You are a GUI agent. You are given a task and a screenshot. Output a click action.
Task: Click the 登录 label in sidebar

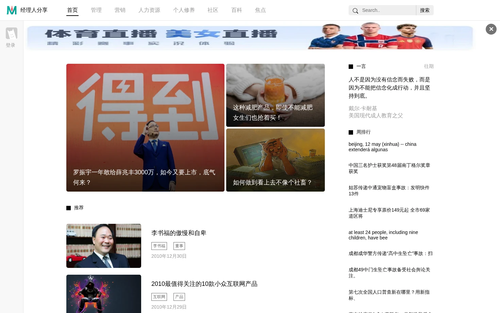(x=11, y=45)
